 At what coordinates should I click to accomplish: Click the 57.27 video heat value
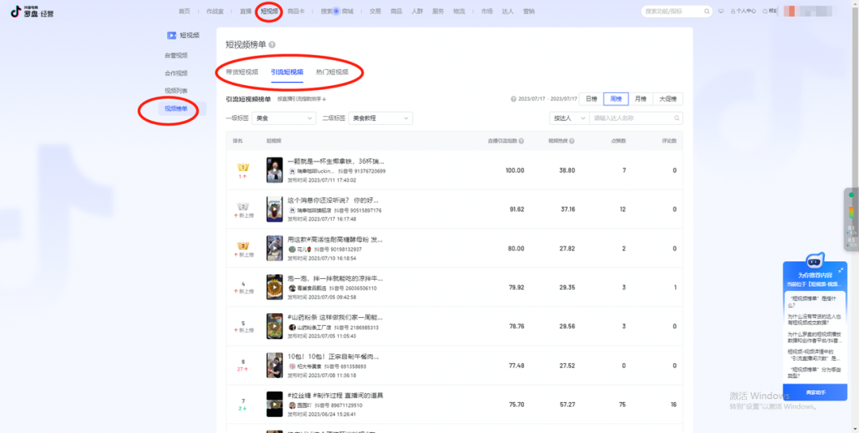pyautogui.click(x=567, y=404)
